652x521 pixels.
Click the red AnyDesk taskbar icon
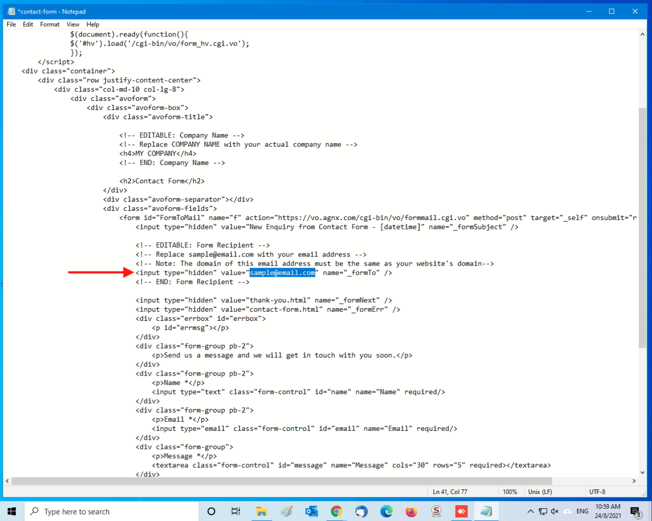pyautogui.click(x=461, y=511)
